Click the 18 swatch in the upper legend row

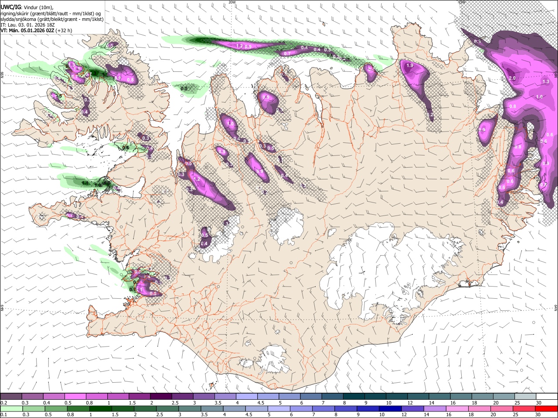(x=483, y=396)
